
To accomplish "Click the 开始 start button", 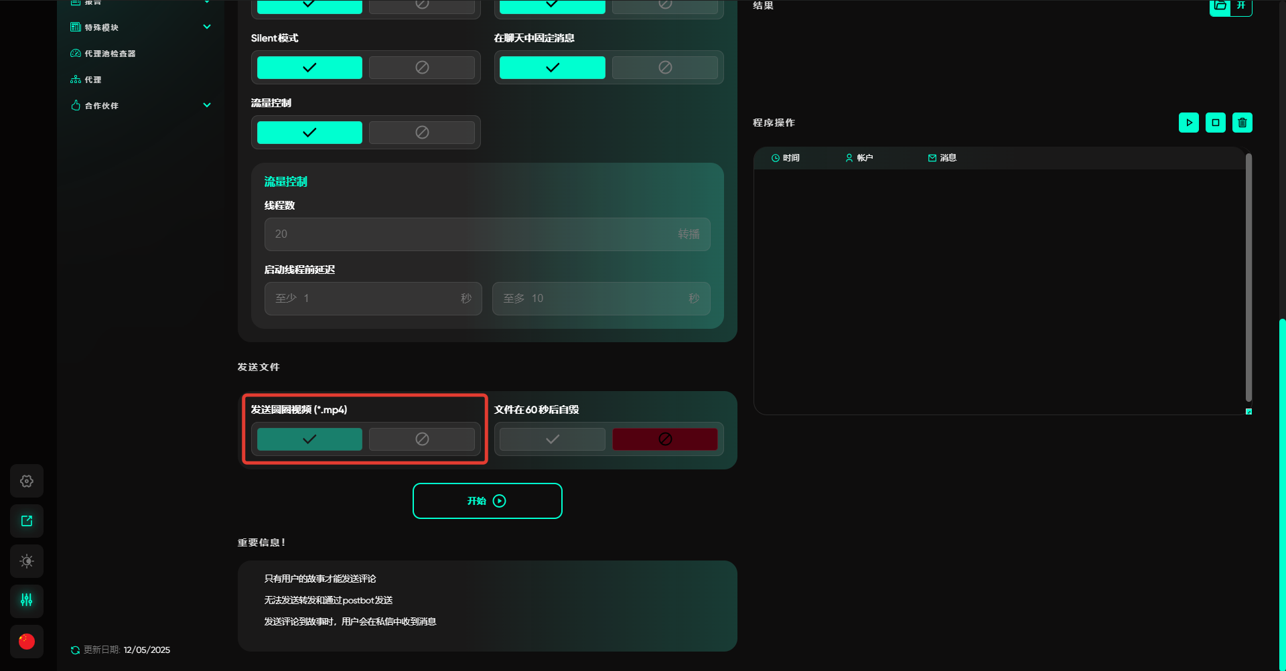I will click(487, 501).
